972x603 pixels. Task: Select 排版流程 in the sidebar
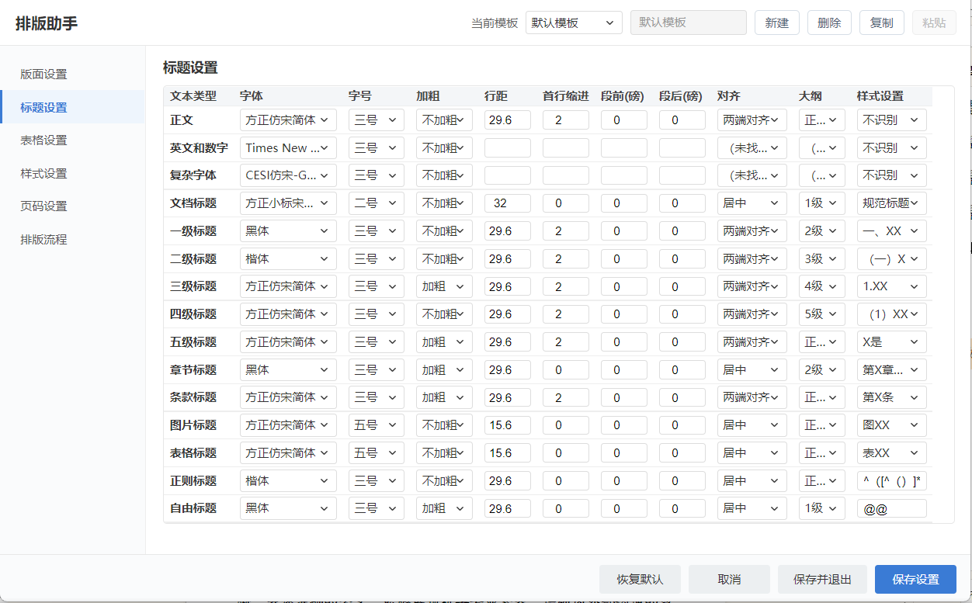(x=44, y=240)
